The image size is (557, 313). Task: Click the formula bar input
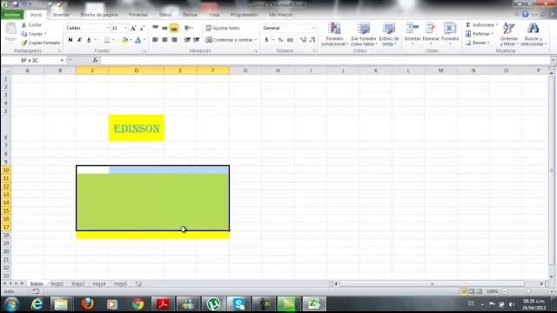coord(325,60)
